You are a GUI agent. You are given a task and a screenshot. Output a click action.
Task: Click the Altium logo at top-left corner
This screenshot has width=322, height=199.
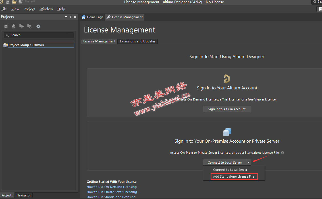pos(2,2)
